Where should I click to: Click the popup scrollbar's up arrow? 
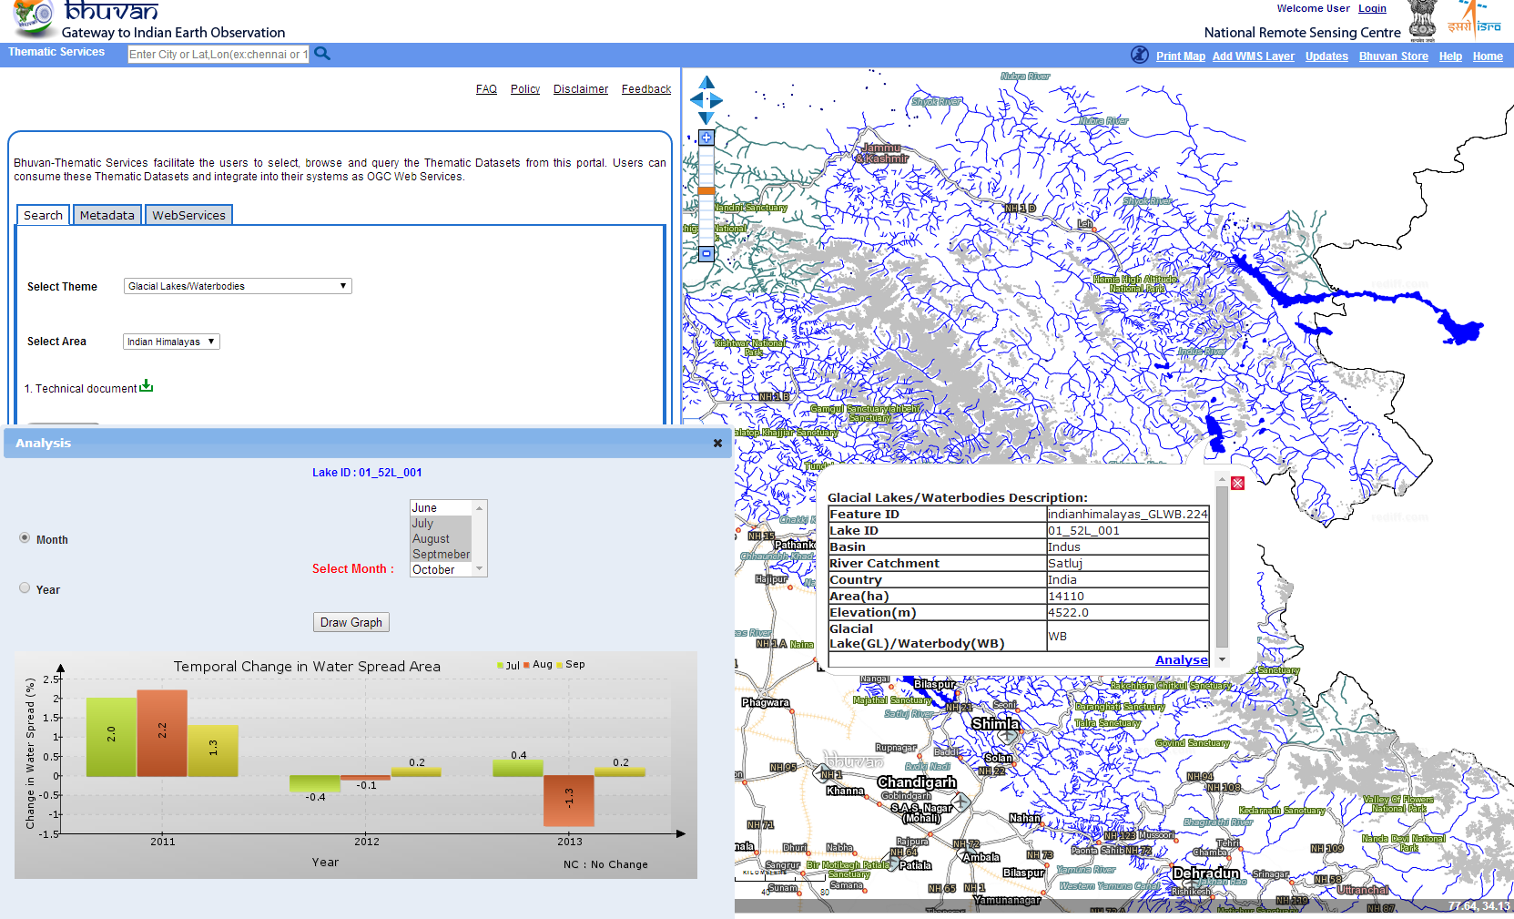pos(1222,477)
